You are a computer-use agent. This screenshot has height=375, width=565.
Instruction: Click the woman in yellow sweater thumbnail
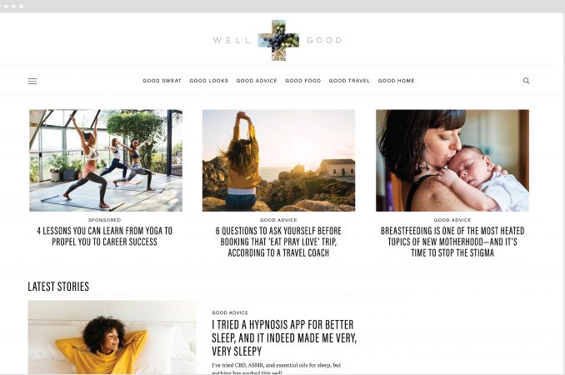[112, 337]
